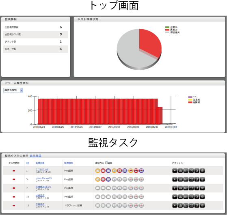Toggle purple mail notification for task ID 1
This screenshot has width=227, height=215.
coord(108,171)
